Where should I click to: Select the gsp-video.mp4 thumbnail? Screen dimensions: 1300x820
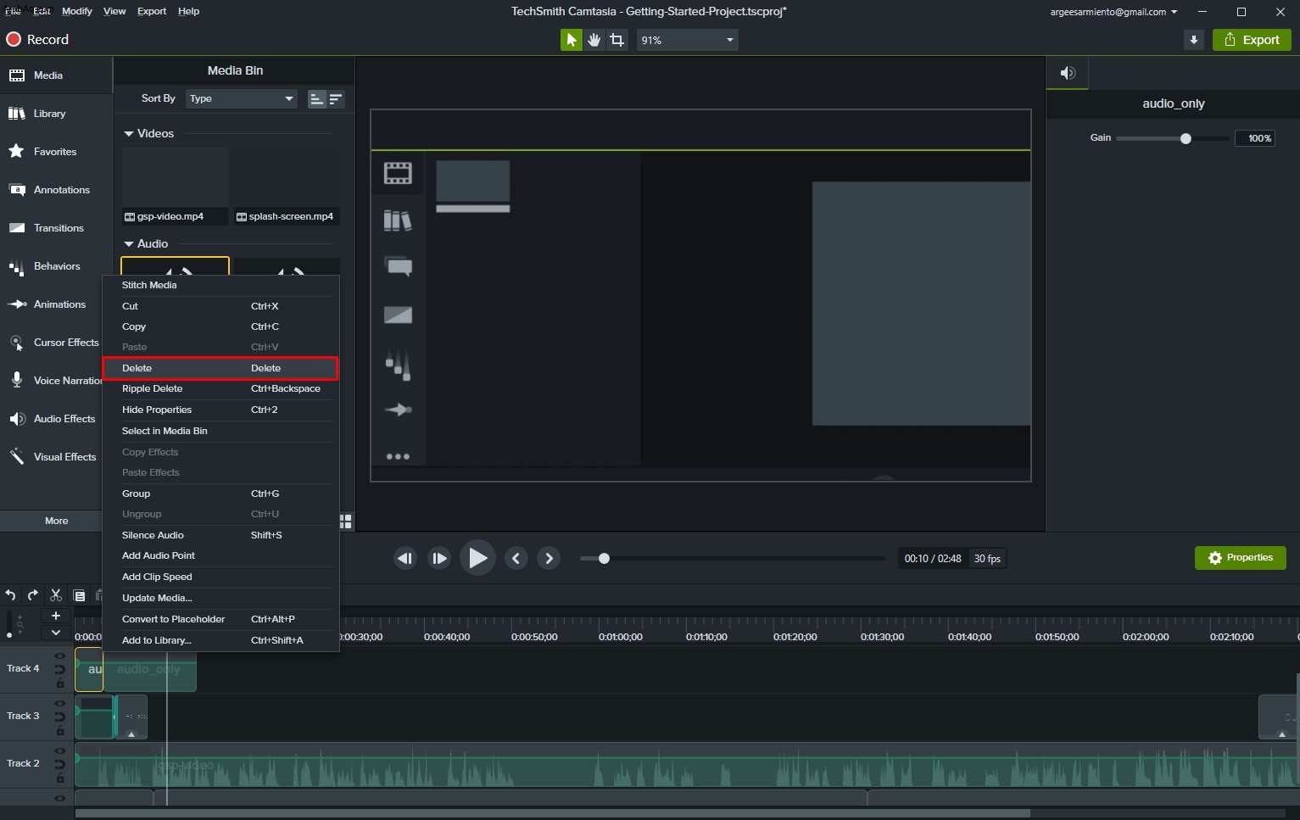pos(175,186)
